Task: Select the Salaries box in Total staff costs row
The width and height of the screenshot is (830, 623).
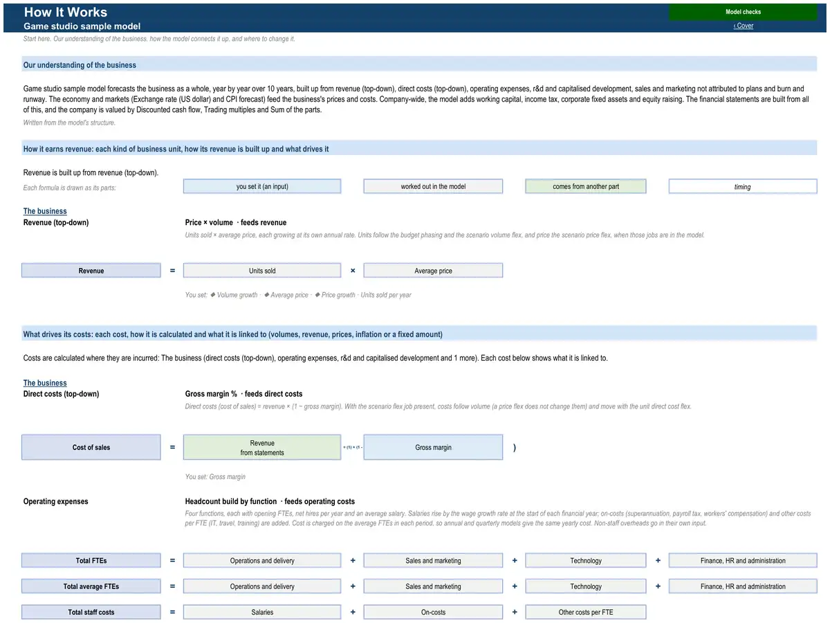Action: 262,612
